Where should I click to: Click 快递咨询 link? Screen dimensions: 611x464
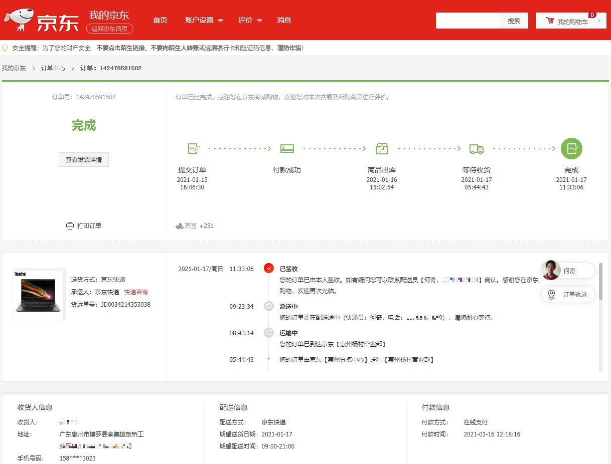136,292
